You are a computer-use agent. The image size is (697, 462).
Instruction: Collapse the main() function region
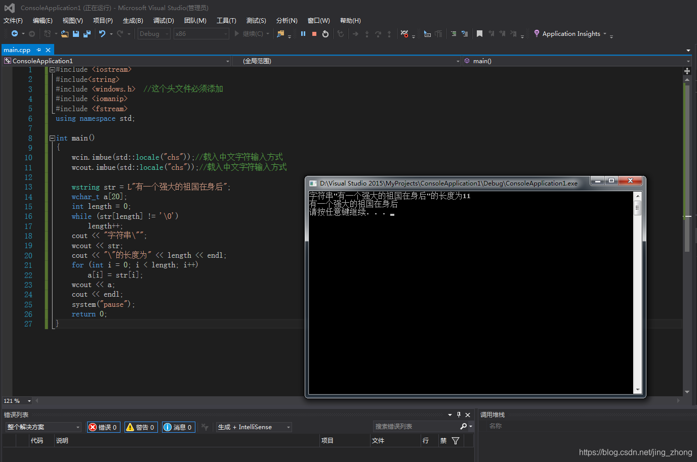(x=52, y=137)
